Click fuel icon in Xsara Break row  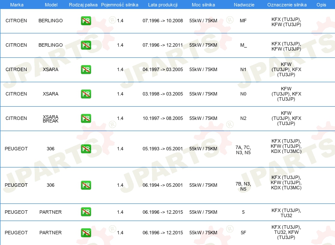point(86,118)
